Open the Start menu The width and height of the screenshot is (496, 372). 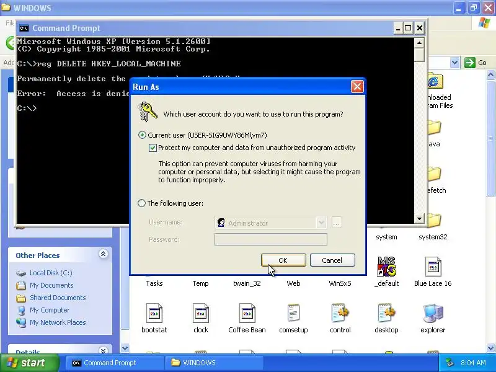[x=29, y=363]
